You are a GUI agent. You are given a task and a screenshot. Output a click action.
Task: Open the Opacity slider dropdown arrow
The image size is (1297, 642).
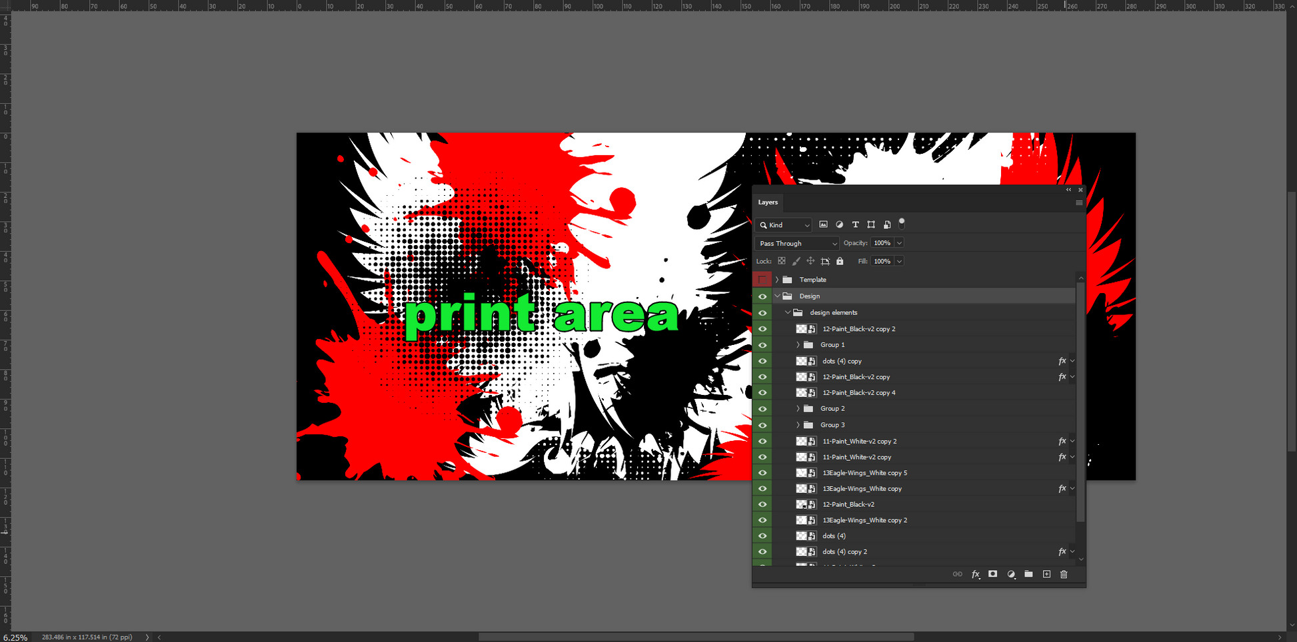click(x=899, y=243)
